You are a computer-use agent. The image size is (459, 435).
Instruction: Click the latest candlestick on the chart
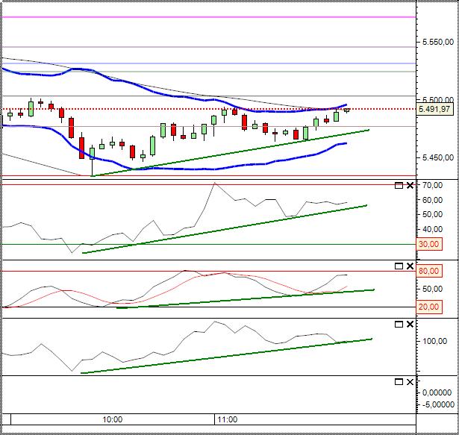(346, 110)
